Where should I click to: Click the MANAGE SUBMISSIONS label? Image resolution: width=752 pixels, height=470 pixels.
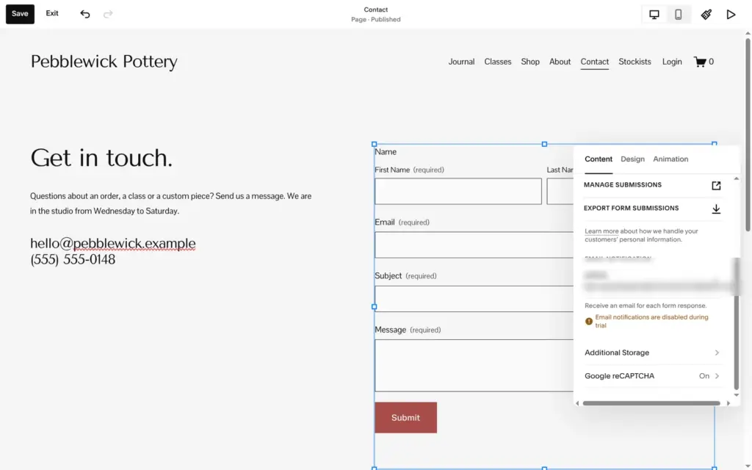click(x=623, y=184)
